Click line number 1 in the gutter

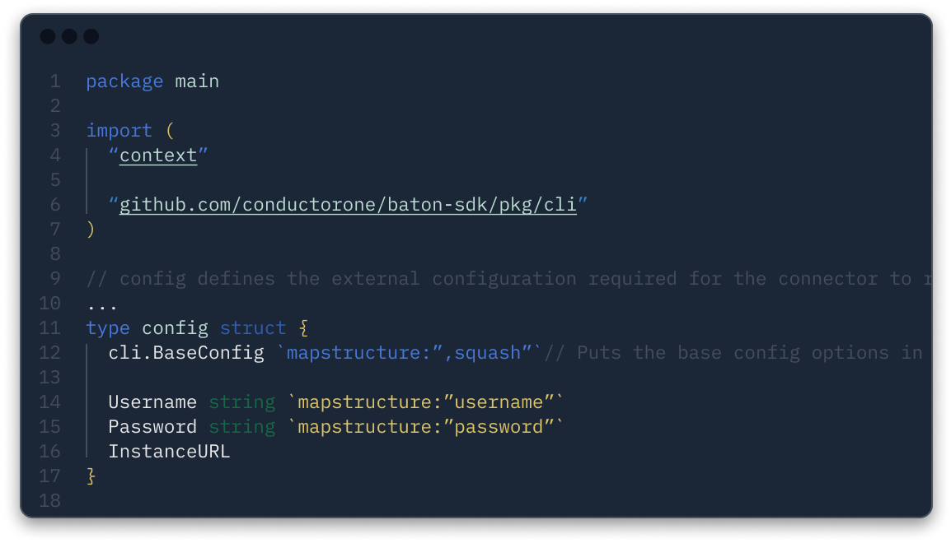coord(55,81)
